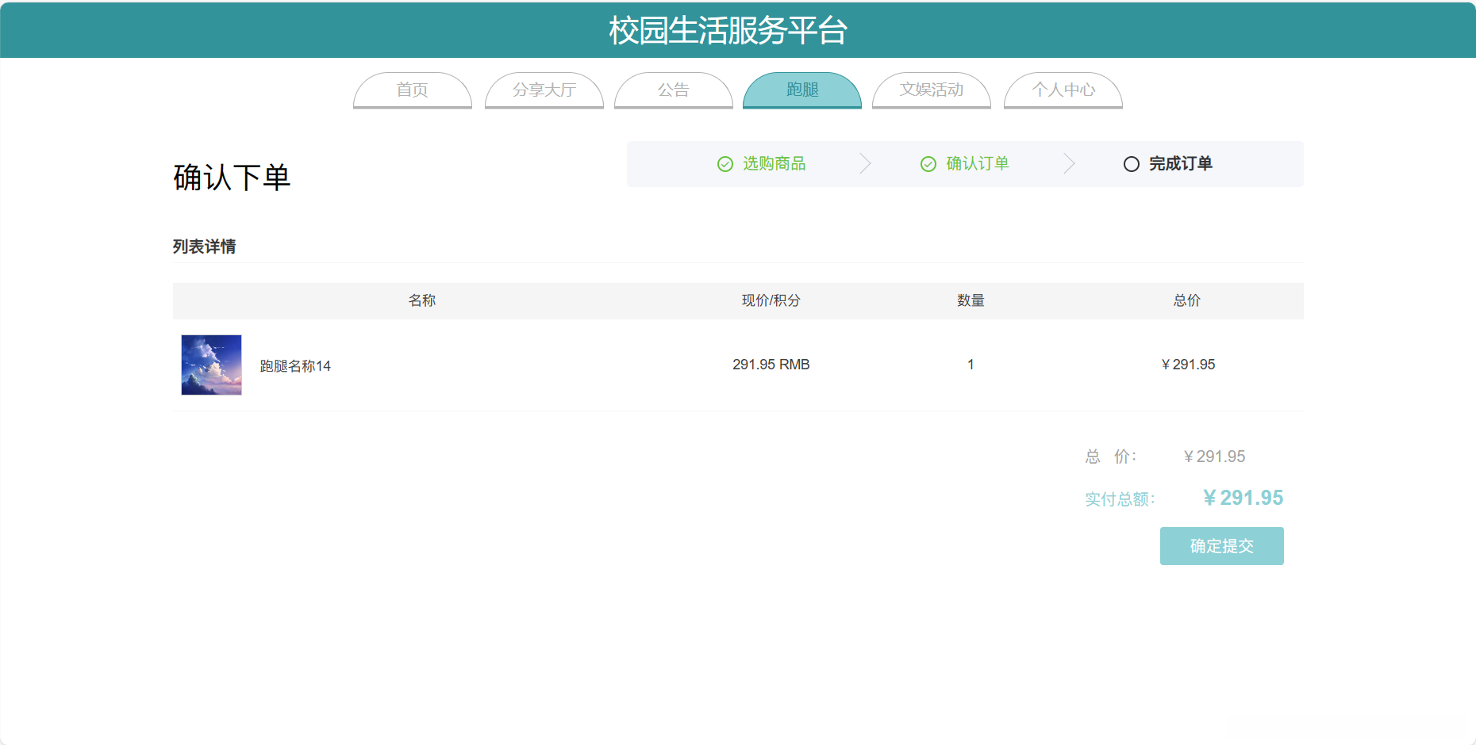Image resolution: width=1476 pixels, height=745 pixels.
Task: Select the 跑腿 tab
Action: click(x=802, y=90)
